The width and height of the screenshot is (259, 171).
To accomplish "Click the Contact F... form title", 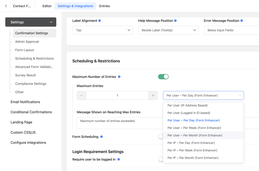I will pyautogui.click(x=22, y=6).
